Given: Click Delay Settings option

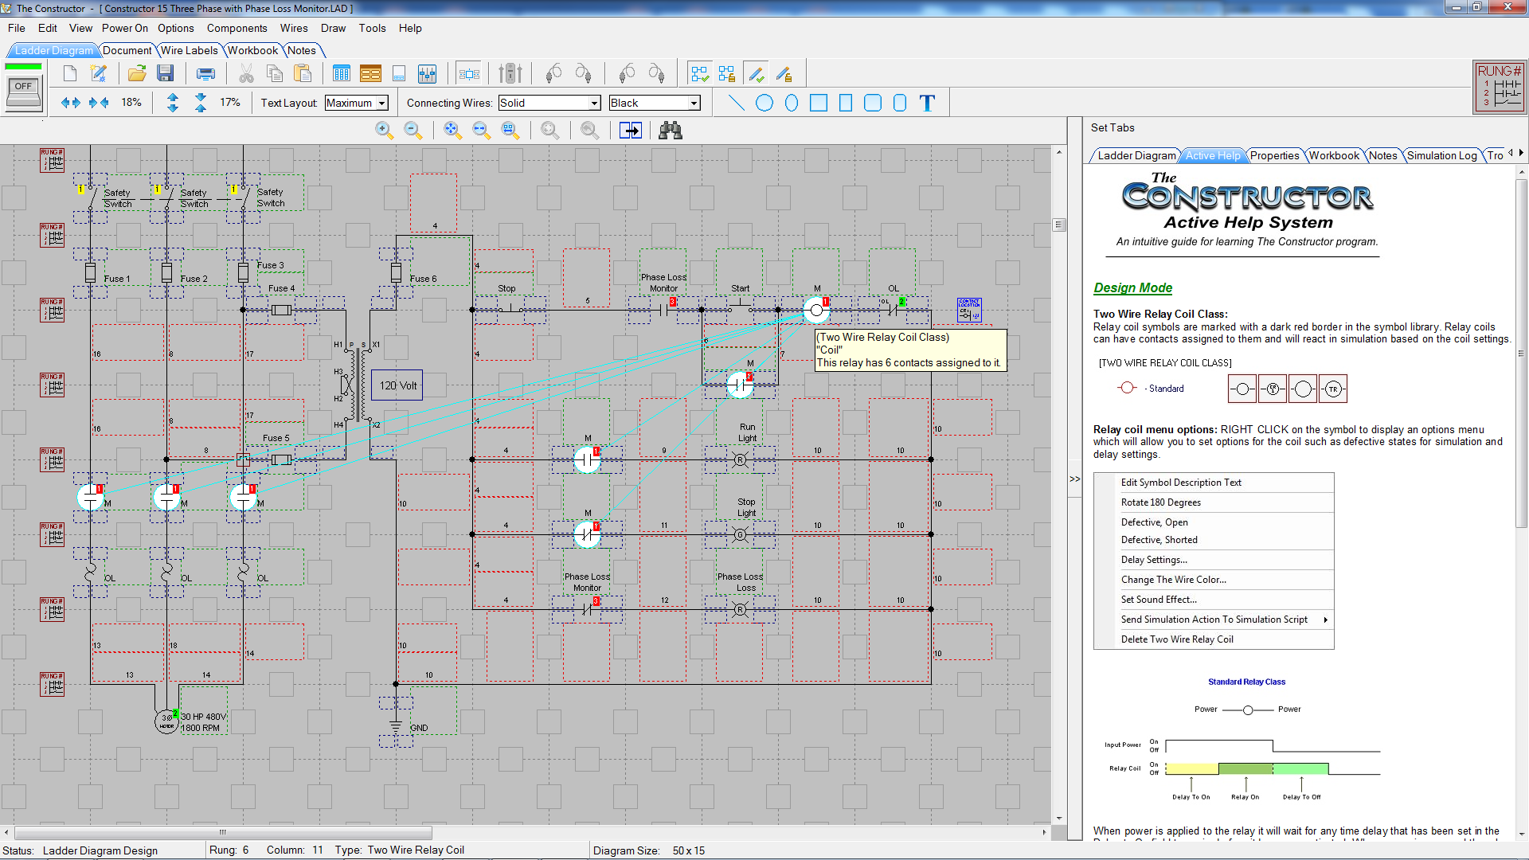Looking at the screenshot, I should click(x=1214, y=560).
